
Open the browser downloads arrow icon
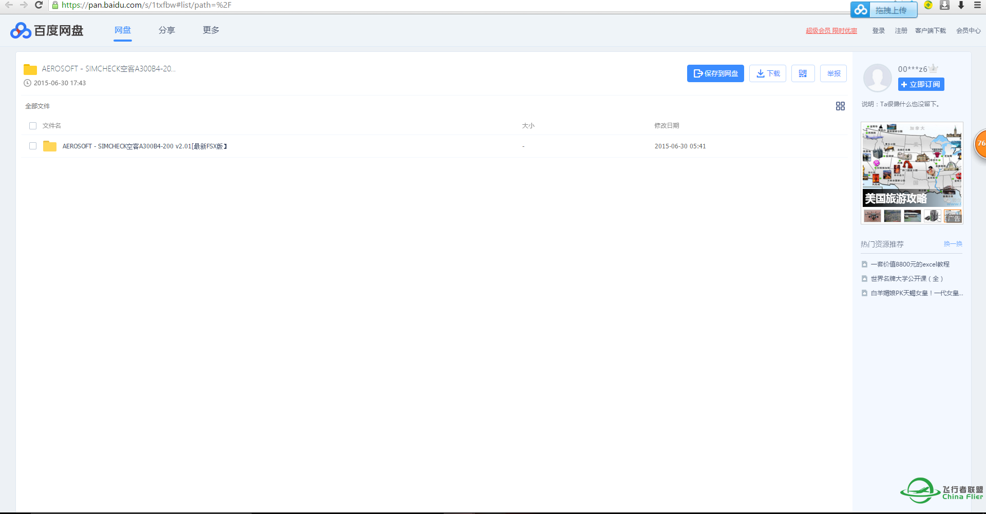pyautogui.click(x=961, y=5)
